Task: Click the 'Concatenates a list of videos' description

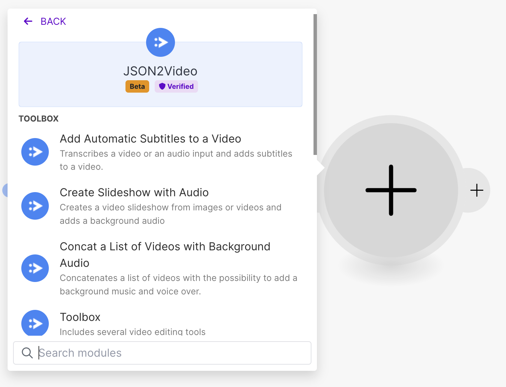Action: point(178,285)
